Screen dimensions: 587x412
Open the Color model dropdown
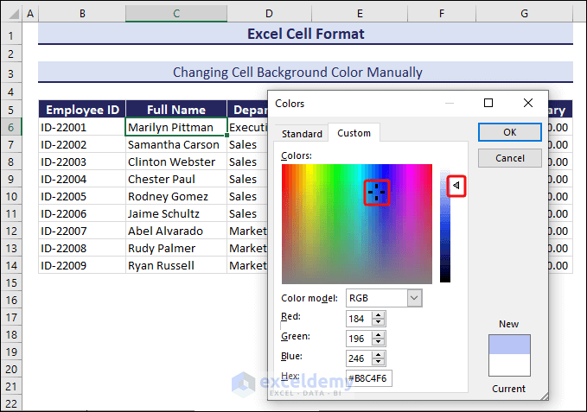[x=414, y=298]
